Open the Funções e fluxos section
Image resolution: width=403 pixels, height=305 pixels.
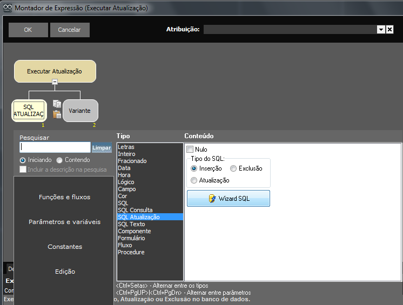tap(64, 197)
